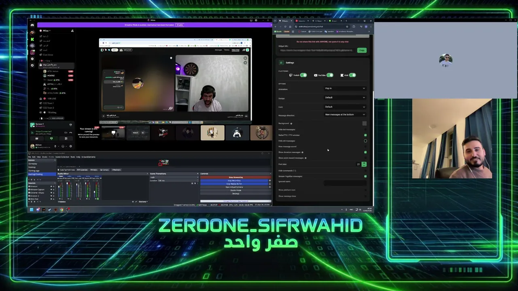Screen dimensions: 518x291
Task: Toggle visibility eye of Browser source in OBS
Action: pos(51,186)
